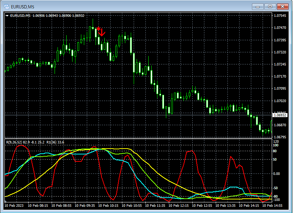Click time axis label 10 Feb 13:35
The width and height of the screenshot is (293, 213).
coord(226,206)
